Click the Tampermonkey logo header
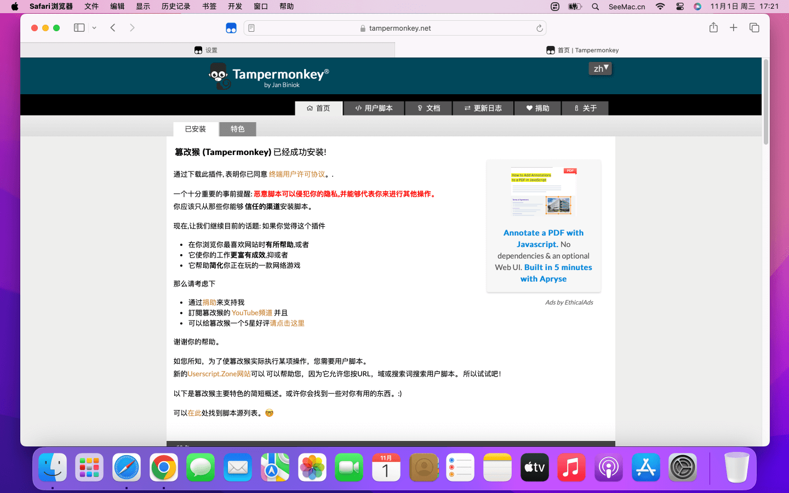The height and width of the screenshot is (493, 789). 269,76
